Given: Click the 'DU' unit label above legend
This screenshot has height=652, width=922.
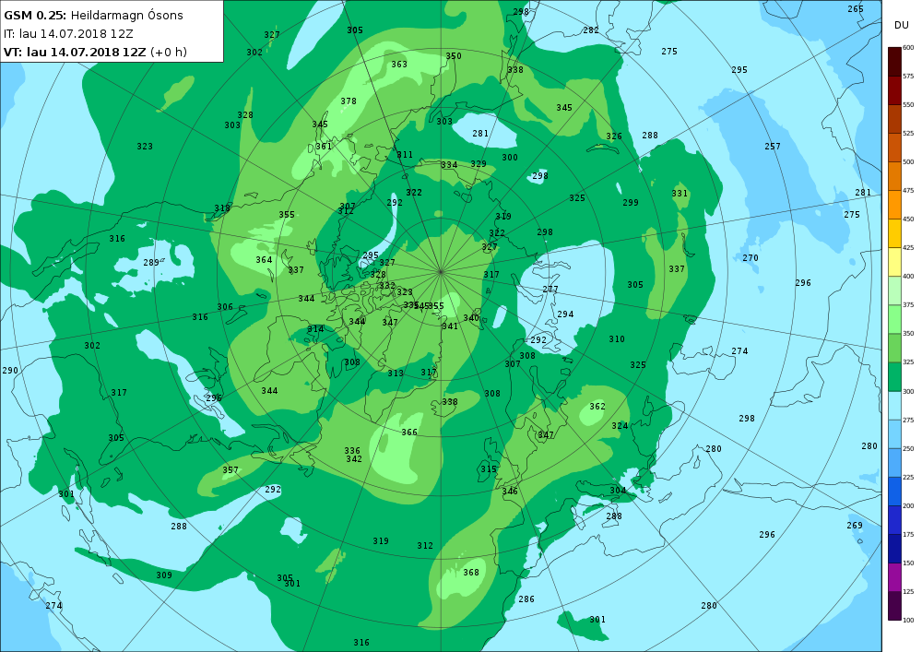Looking at the screenshot, I should click(902, 25).
